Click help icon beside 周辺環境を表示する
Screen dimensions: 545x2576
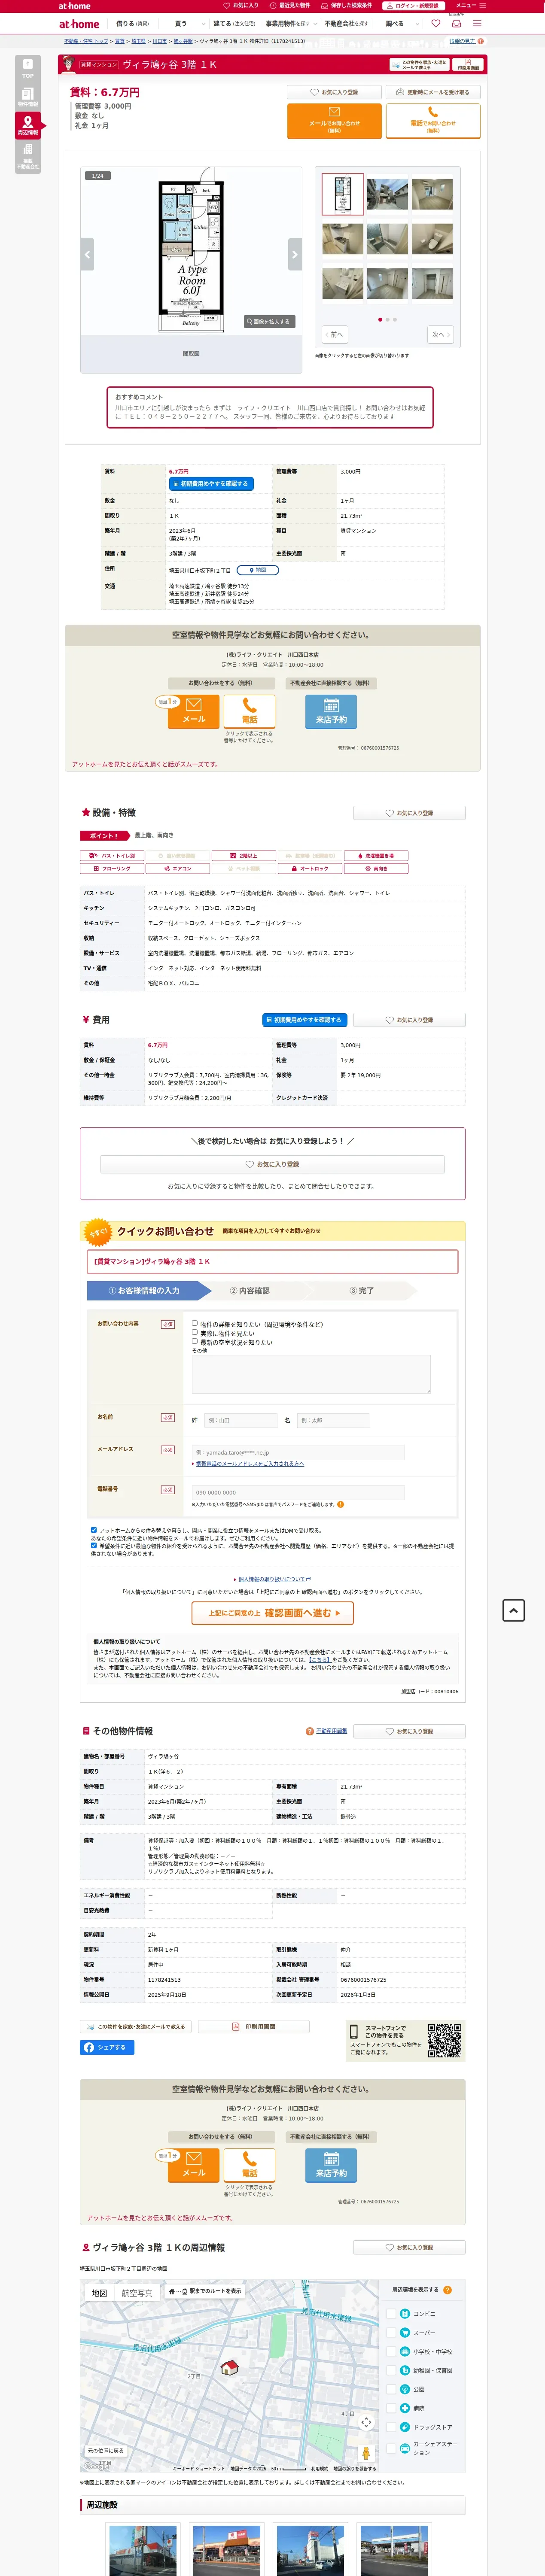pos(447,2290)
